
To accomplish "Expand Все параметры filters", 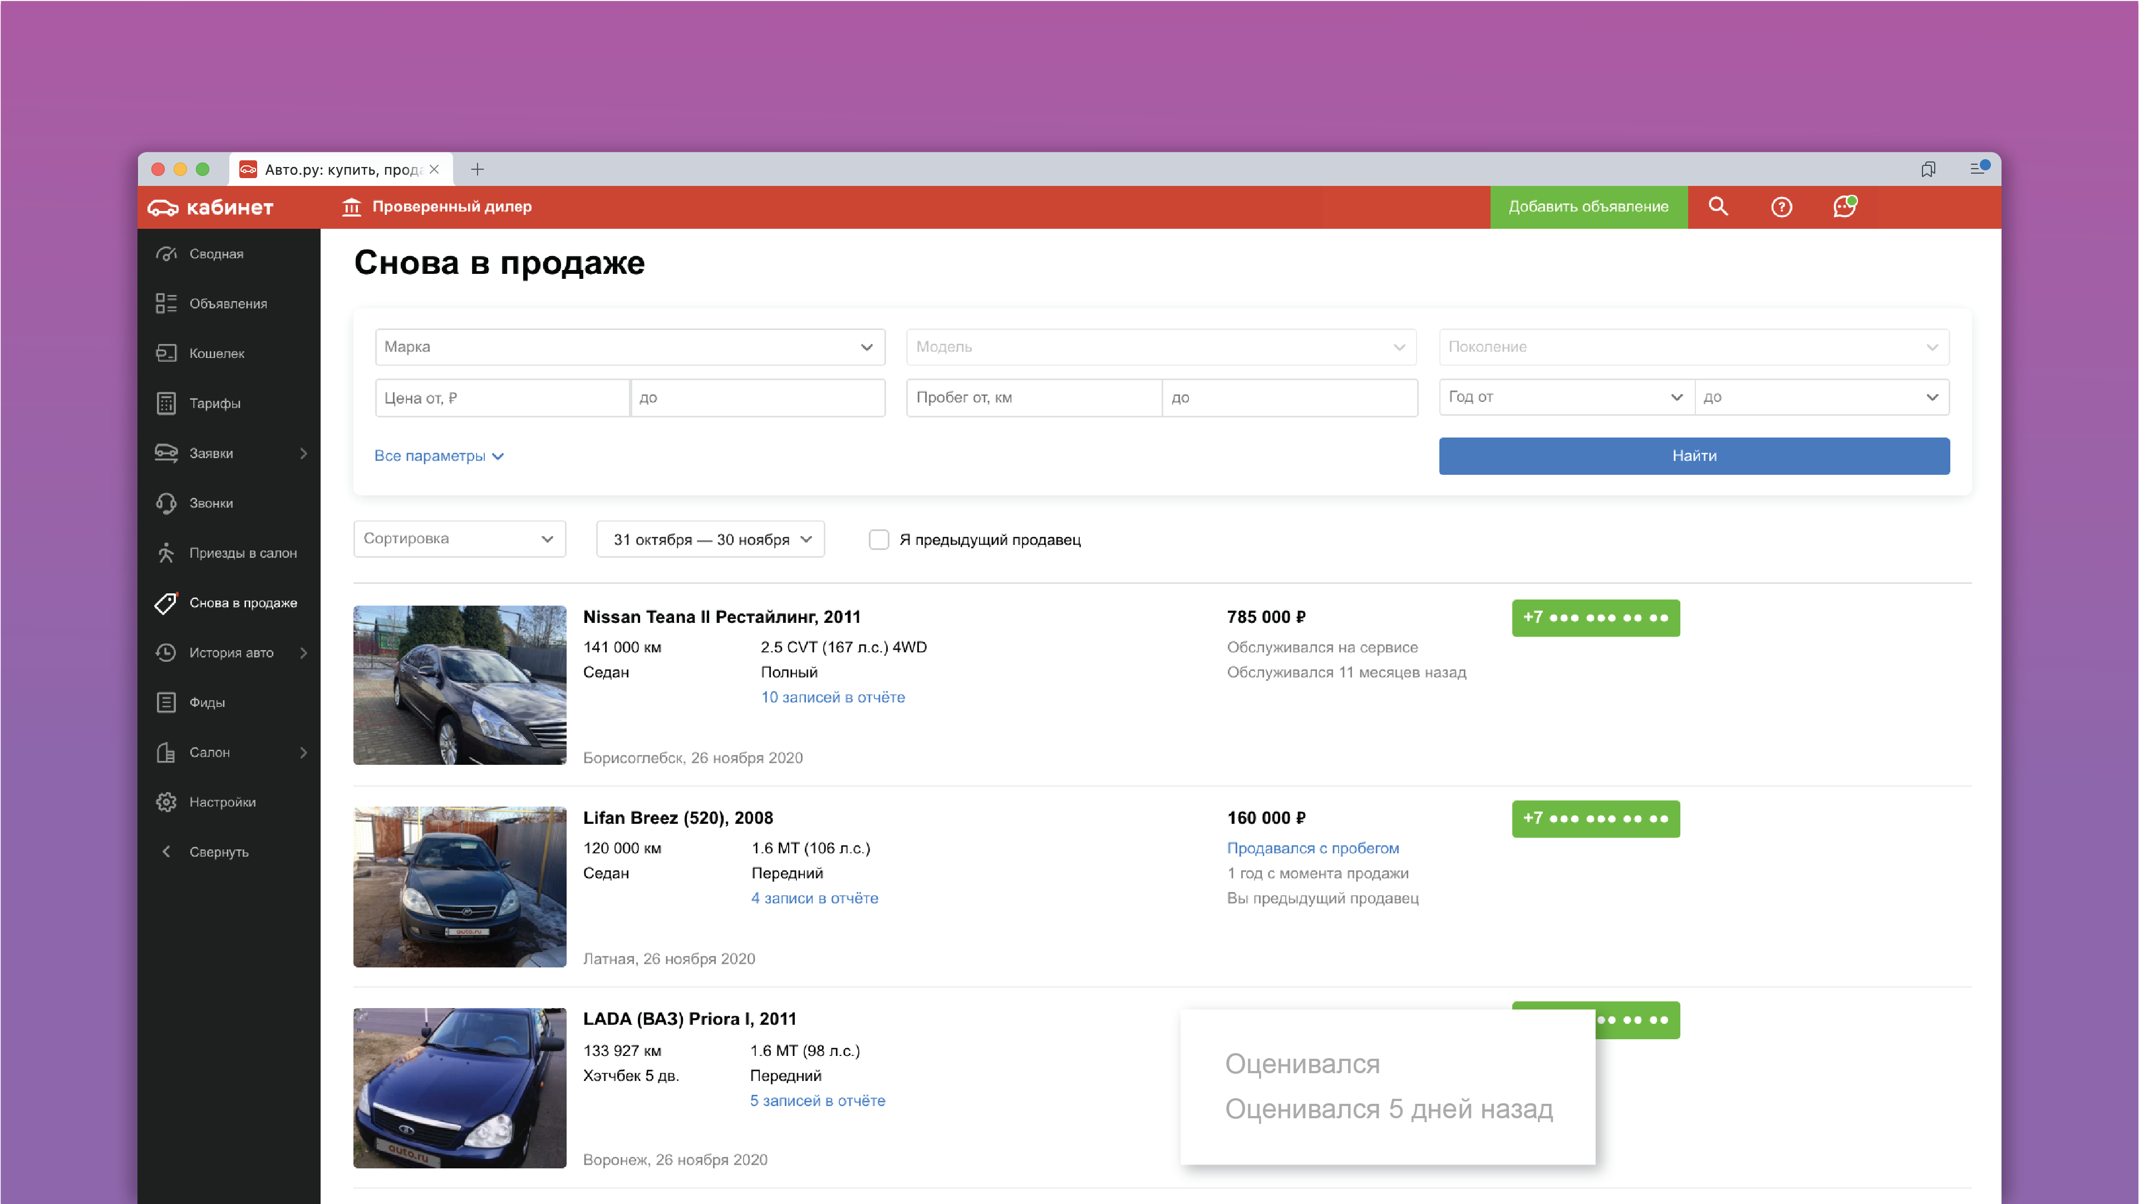I will pyautogui.click(x=439, y=456).
